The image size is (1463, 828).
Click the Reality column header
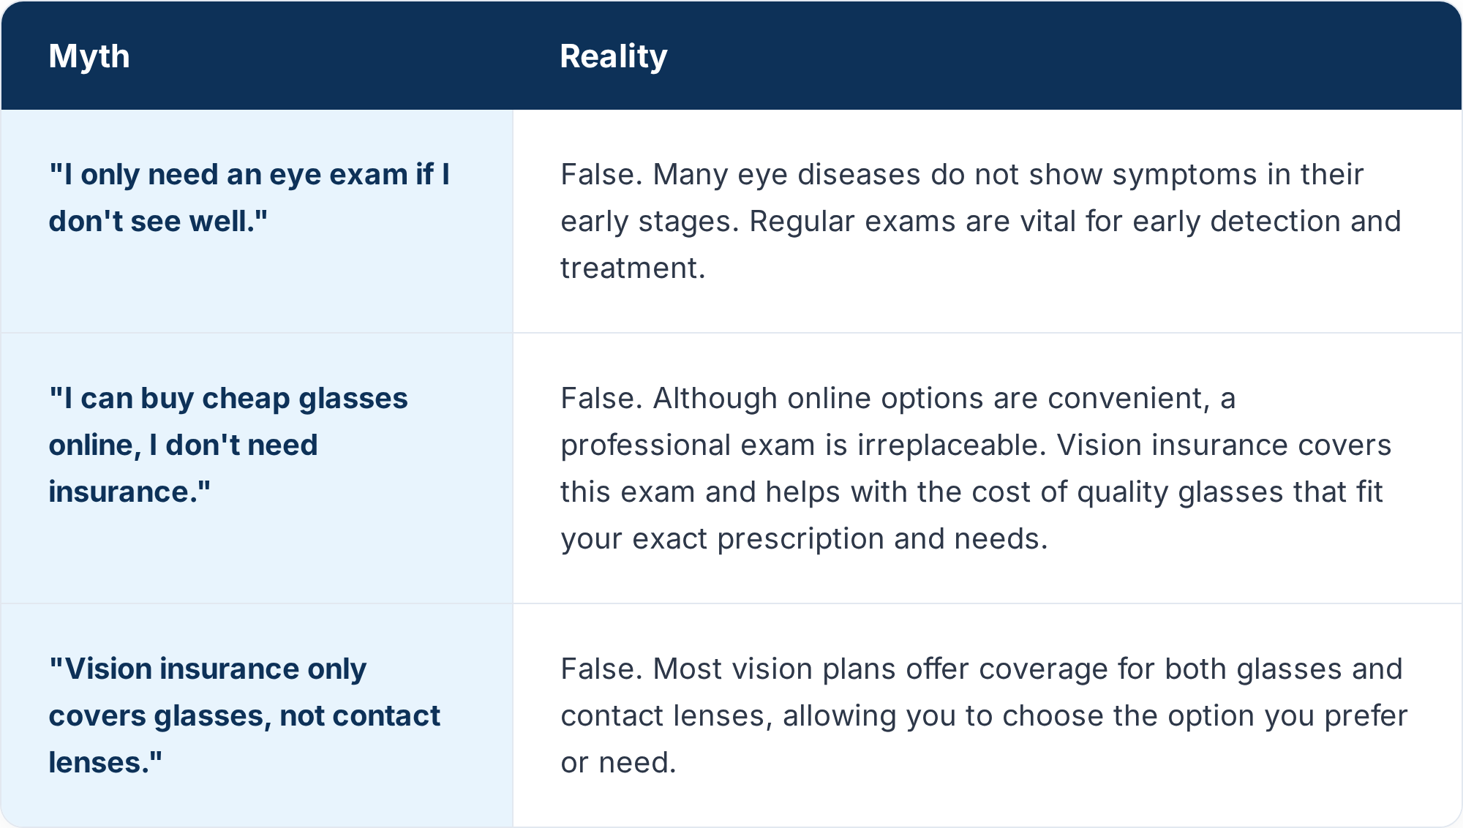[614, 56]
